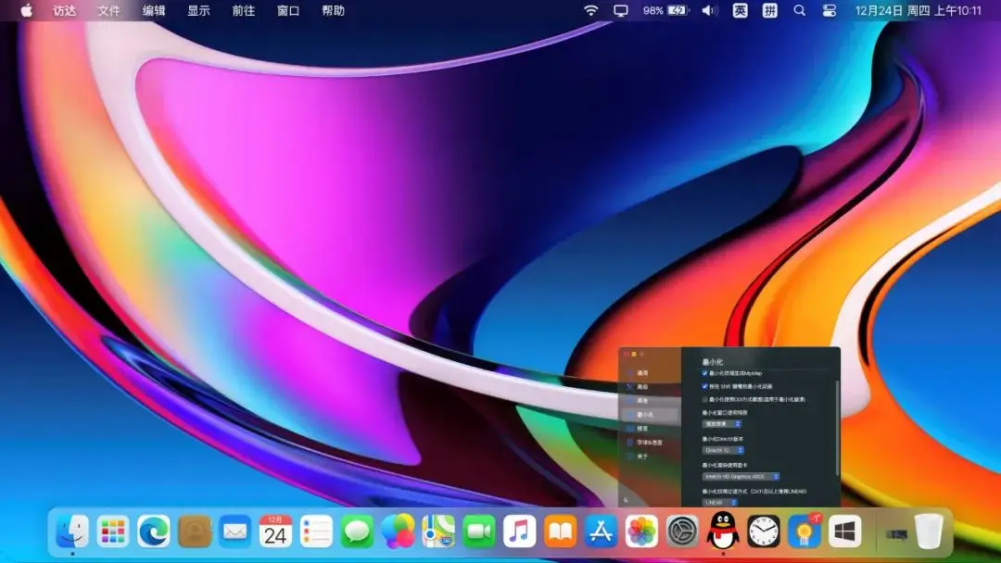
Task: Open FaceTime from the Dock
Action: [479, 532]
